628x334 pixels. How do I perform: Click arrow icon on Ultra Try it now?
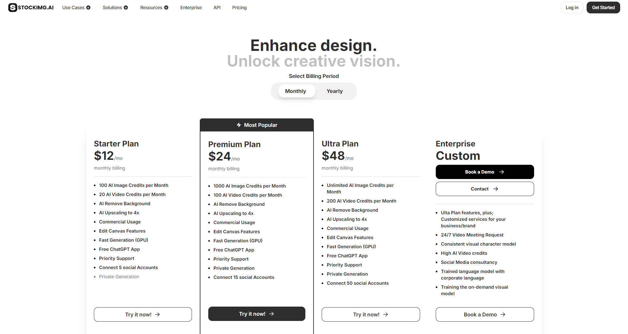click(386, 314)
